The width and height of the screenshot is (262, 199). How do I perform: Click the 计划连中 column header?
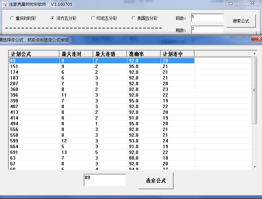click(177, 54)
